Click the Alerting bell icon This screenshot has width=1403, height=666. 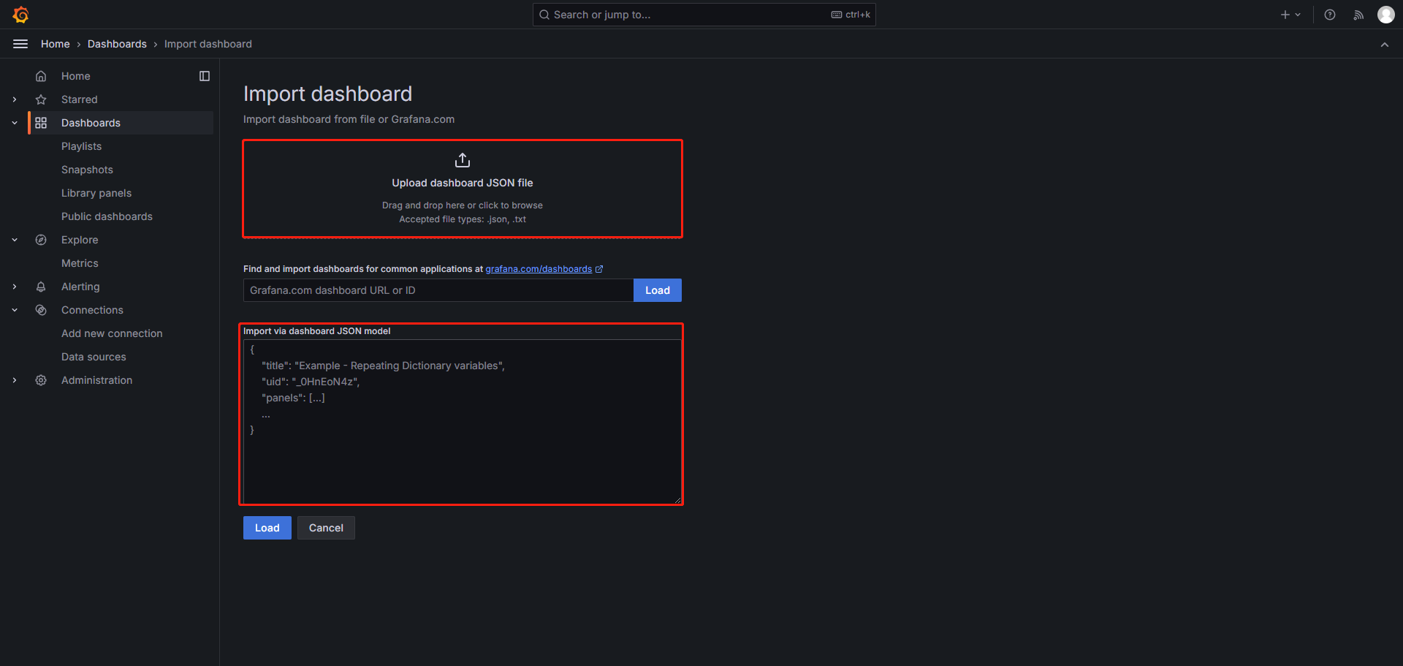[x=41, y=287]
